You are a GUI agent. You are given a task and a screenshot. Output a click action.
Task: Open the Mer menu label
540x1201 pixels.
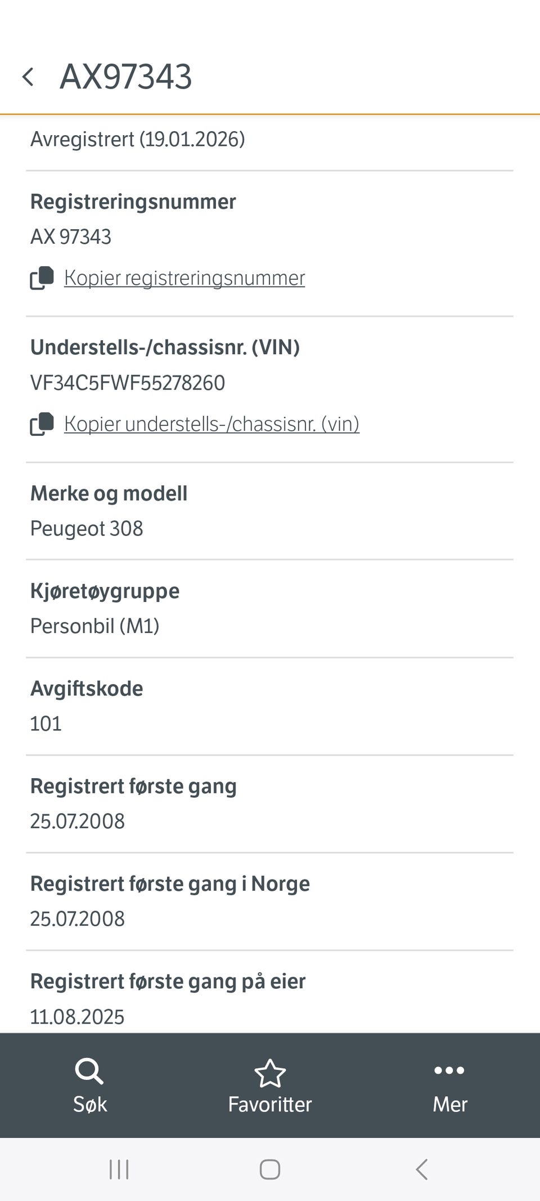[x=450, y=1105]
